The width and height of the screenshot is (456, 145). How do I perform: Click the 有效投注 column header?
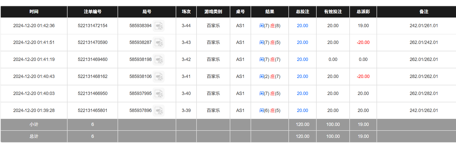click(333, 12)
